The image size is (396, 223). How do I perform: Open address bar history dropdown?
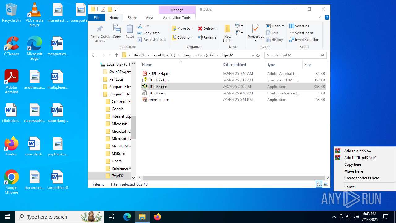tap(252, 55)
